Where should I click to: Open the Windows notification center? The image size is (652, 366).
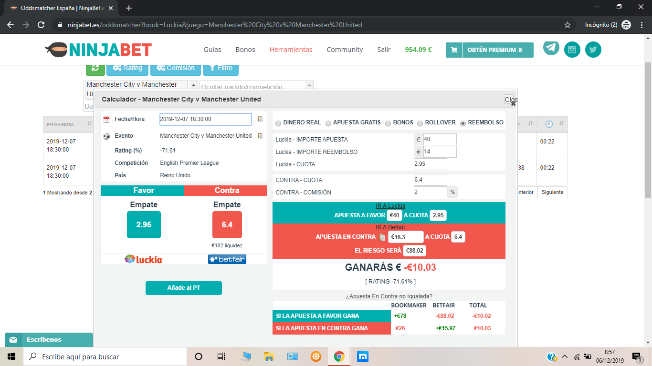coord(636,356)
